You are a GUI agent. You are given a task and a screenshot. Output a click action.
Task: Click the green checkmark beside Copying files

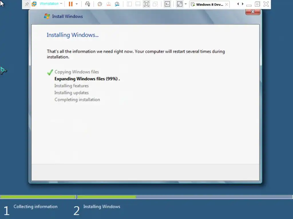pyautogui.click(x=50, y=72)
